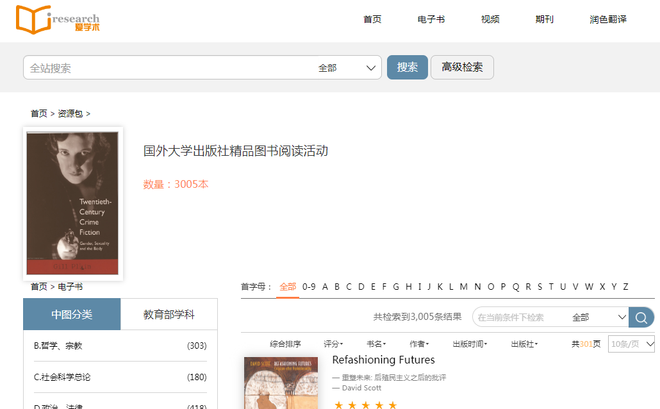
Task: Click the magnifier search icon in results
Action: click(641, 317)
